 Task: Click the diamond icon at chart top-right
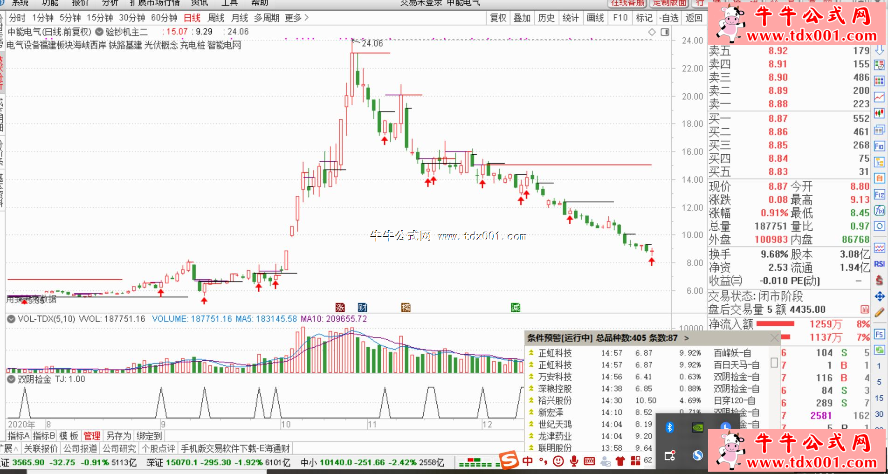click(652, 32)
